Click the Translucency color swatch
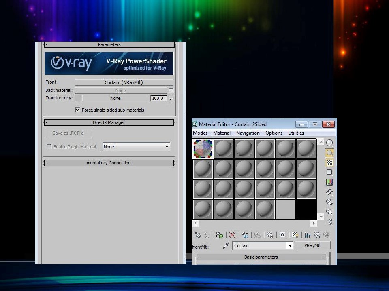The height and width of the screenshot is (291, 389). [x=78, y=98]
